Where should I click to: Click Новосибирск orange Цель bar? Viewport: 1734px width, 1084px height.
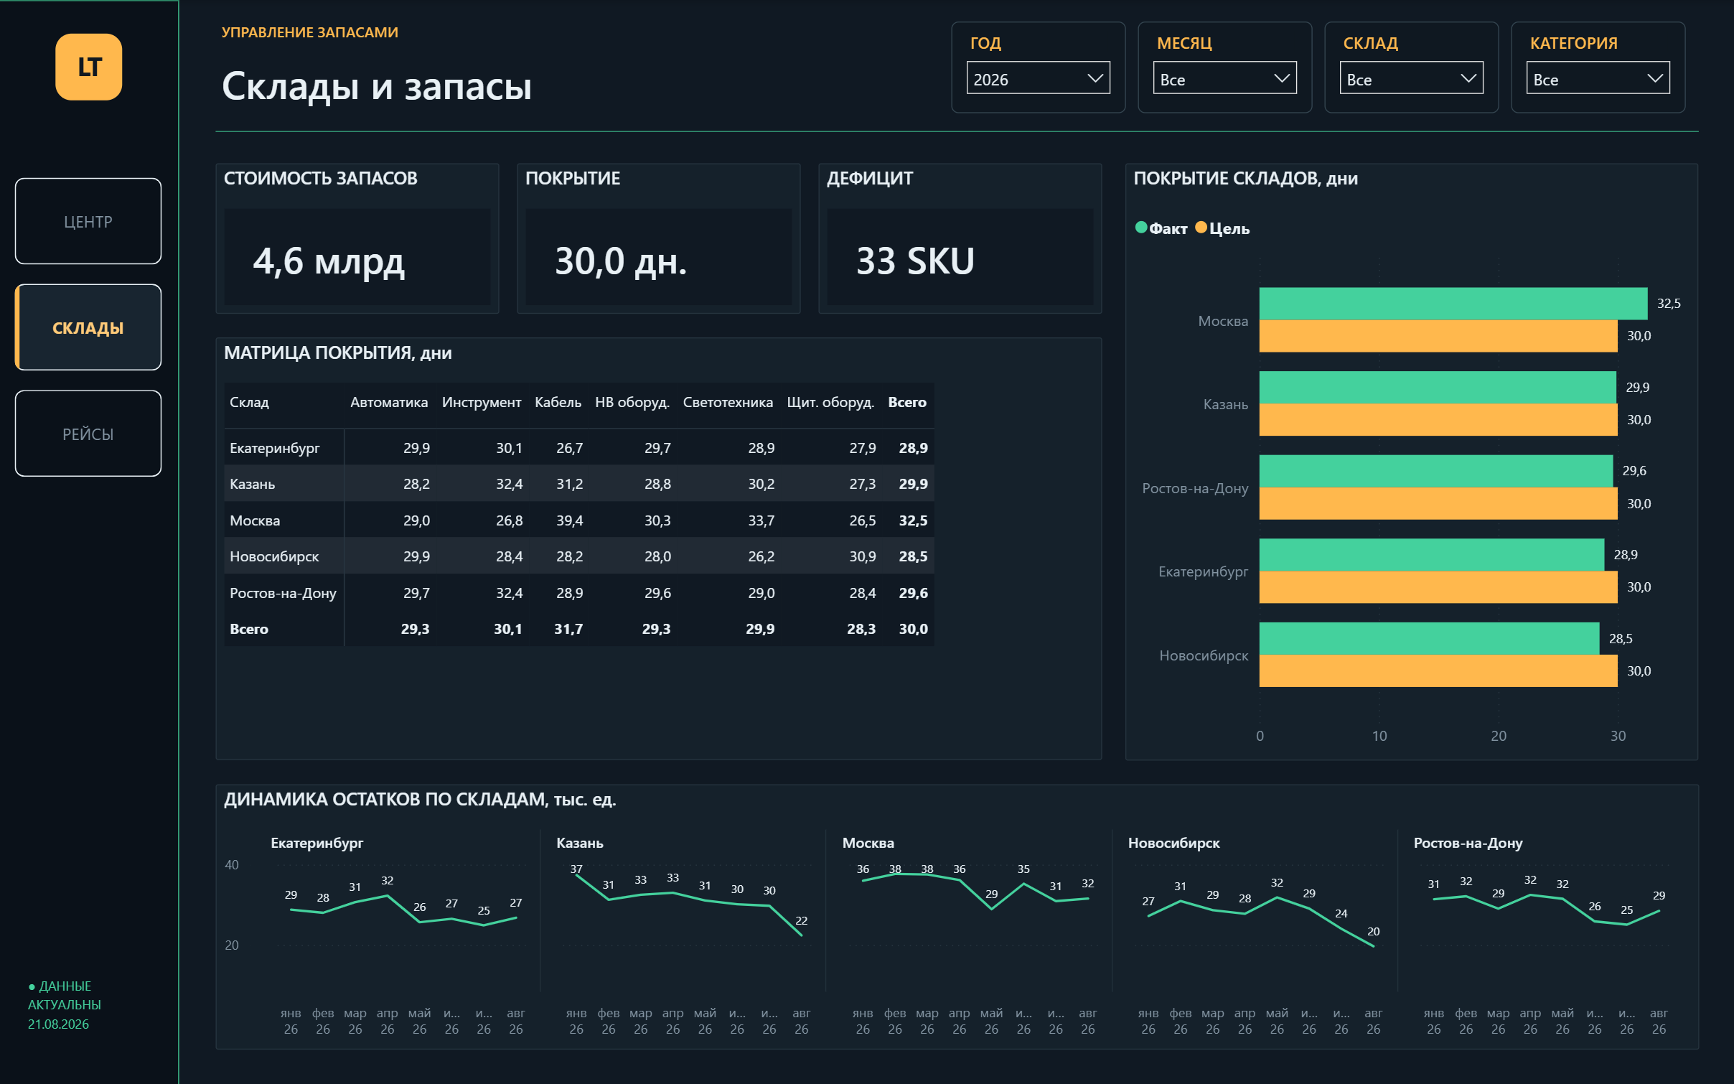click(1438, 671)
